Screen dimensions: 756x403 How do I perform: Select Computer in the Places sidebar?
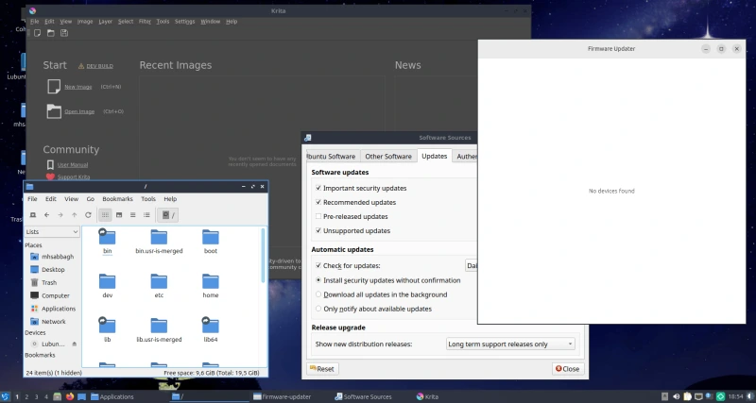[x=56, y=295]
